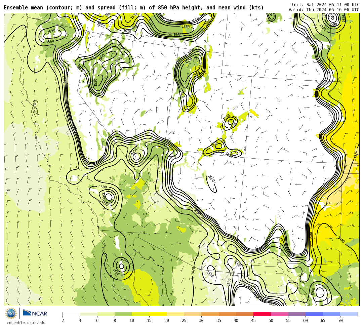Click the 'Init: Sat 2024-05-11 00 UTC' text

(325, 4)
